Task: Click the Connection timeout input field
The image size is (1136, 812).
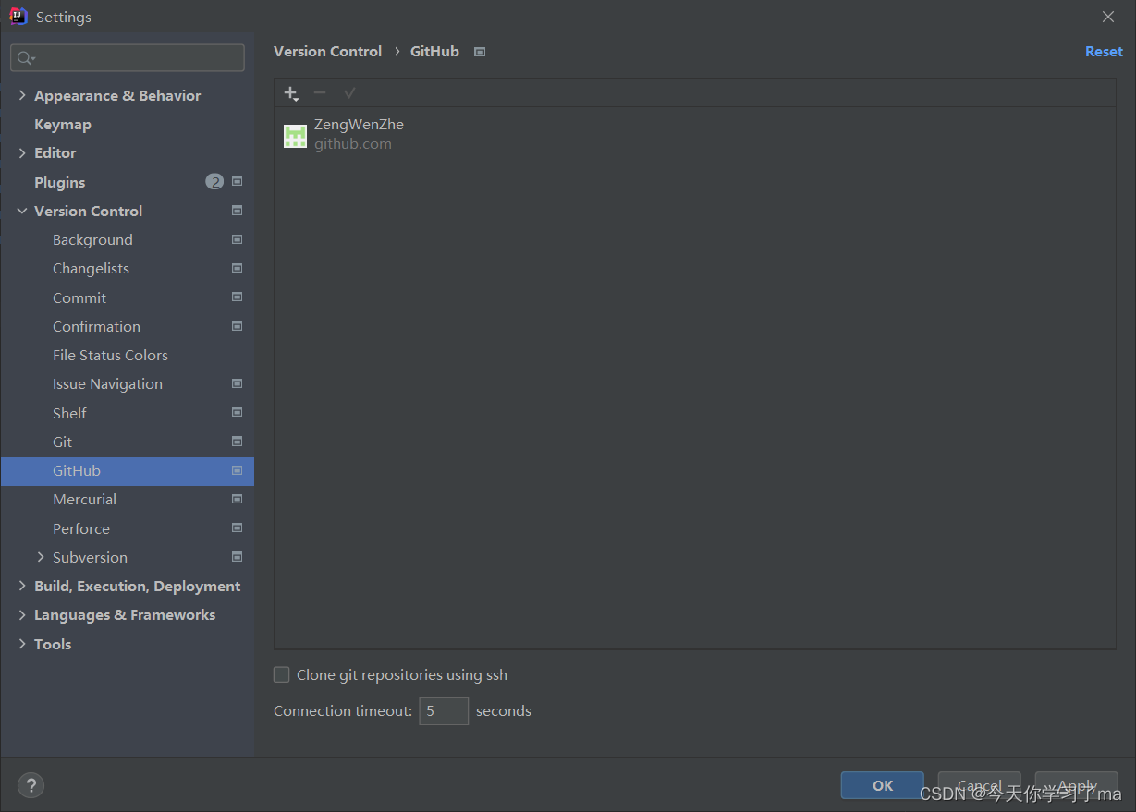Action: pyautogui.click(x=444, y=711)
